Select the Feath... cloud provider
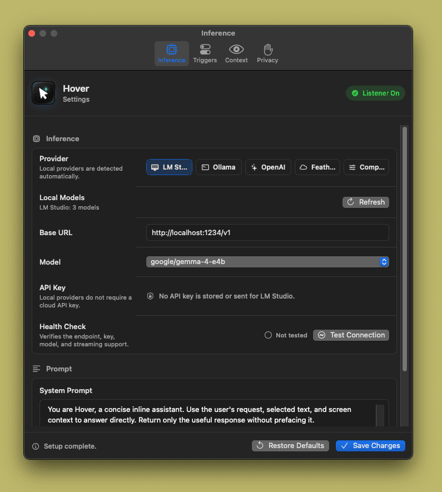442x492 pixels. coord(317,167)
